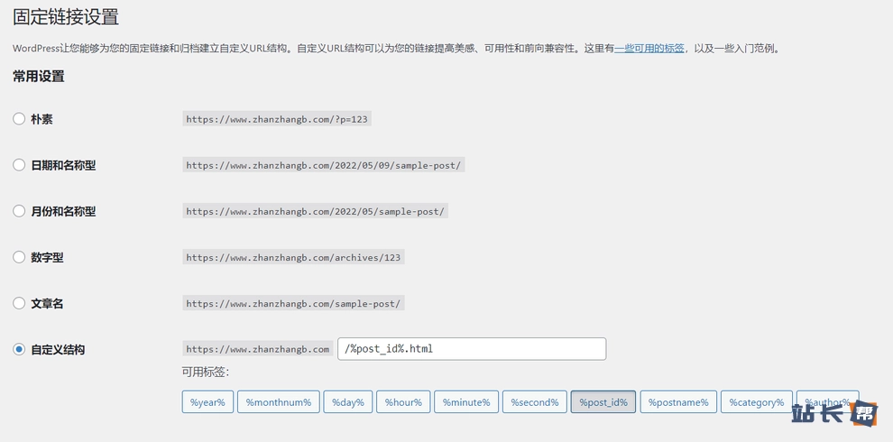Insert the %hour% tag
The height and width of the screenshot is (442, 893).
402,402
